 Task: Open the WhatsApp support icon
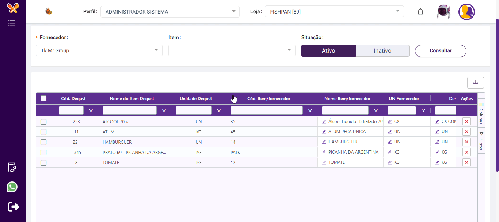[x=12, y=187]
